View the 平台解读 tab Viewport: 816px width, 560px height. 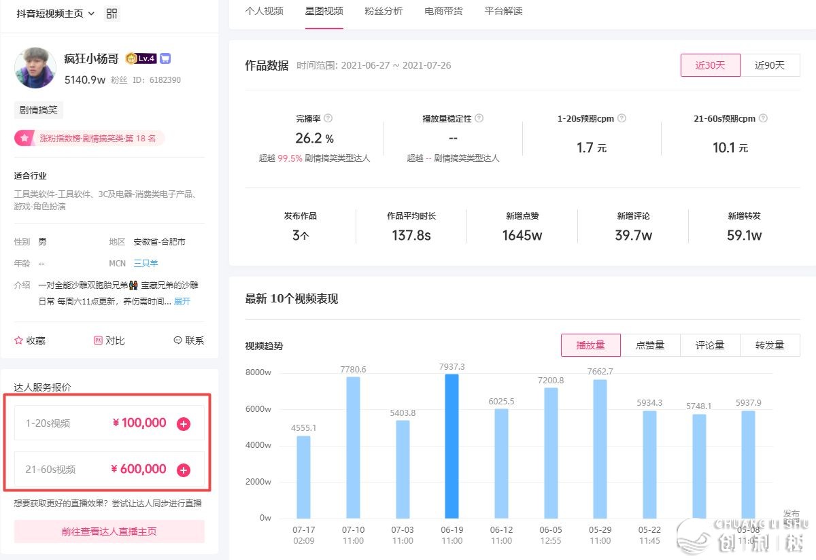click(x=503, y=11)
